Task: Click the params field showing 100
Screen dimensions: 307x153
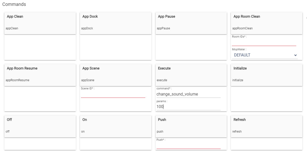Action: click(x=188, y=107)
